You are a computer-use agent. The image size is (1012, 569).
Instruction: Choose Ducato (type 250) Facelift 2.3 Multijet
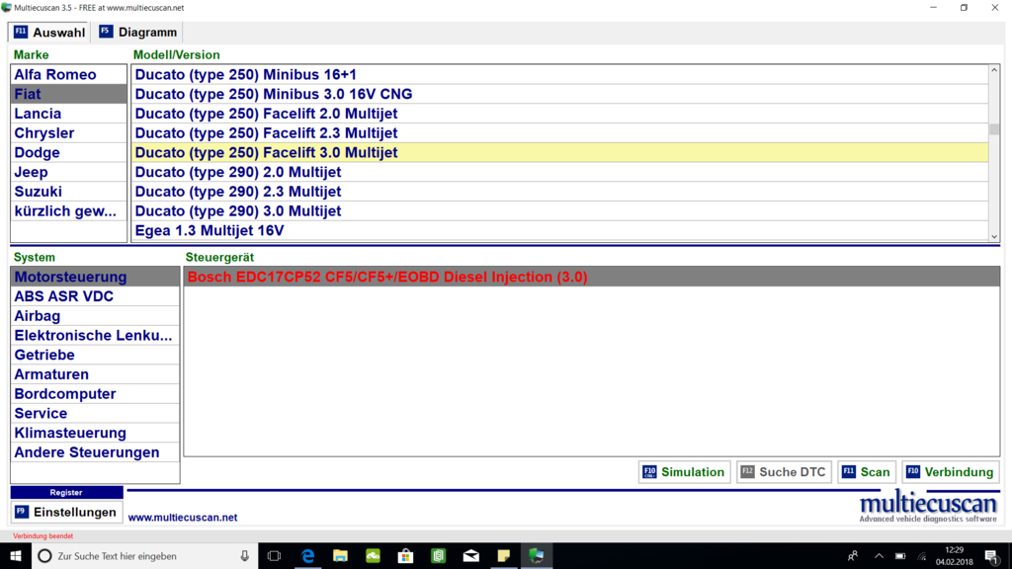[559, 133]
